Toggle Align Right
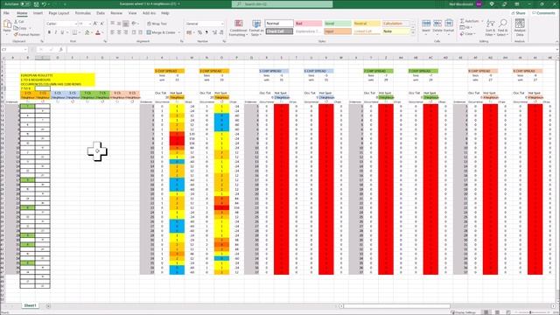The image size is (560, 315). 126,32
